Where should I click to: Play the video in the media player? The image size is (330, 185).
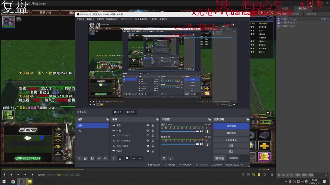(x=5, y=174)
